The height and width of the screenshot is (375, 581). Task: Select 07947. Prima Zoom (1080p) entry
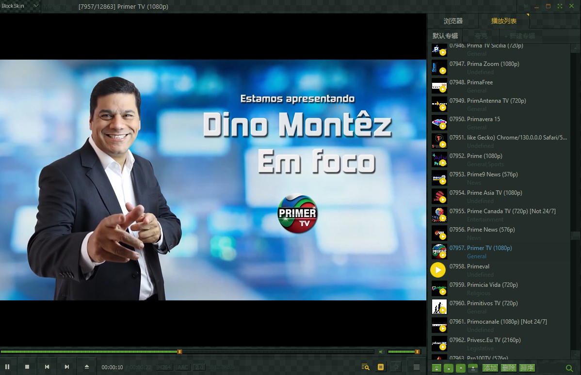(x=500, y=67)
